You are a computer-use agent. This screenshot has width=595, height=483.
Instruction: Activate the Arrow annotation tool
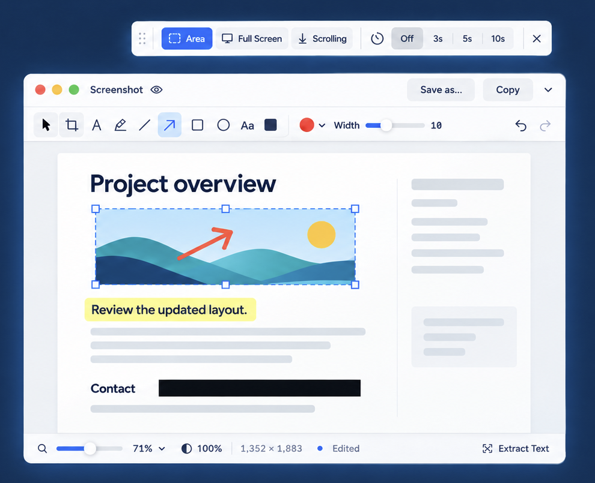169,125
